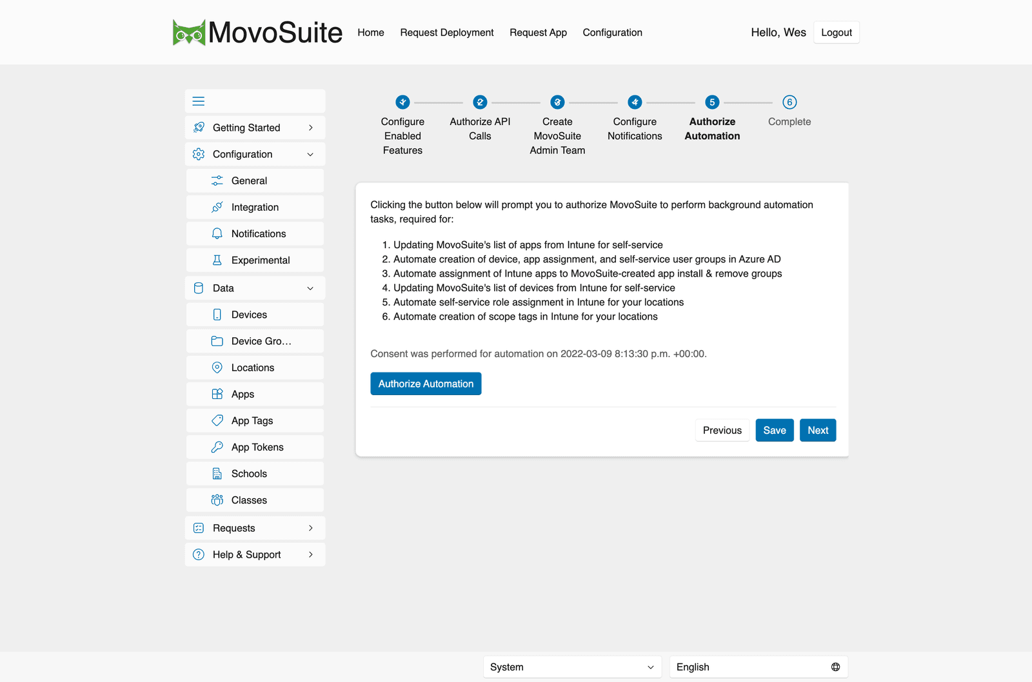Image resolution: width=1032 pixels, height=682 pixels.
Task: Expand the Getting Started chevron
Action: 310,128
